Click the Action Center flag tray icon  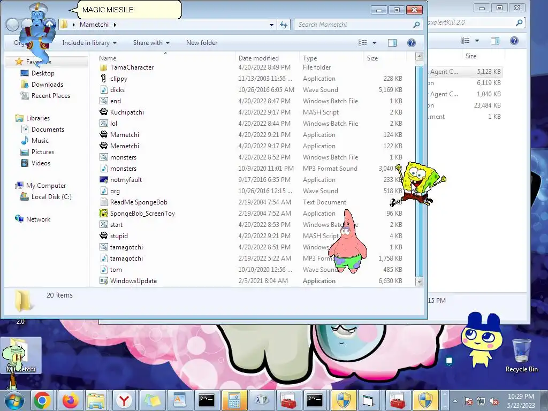(468, 401)
